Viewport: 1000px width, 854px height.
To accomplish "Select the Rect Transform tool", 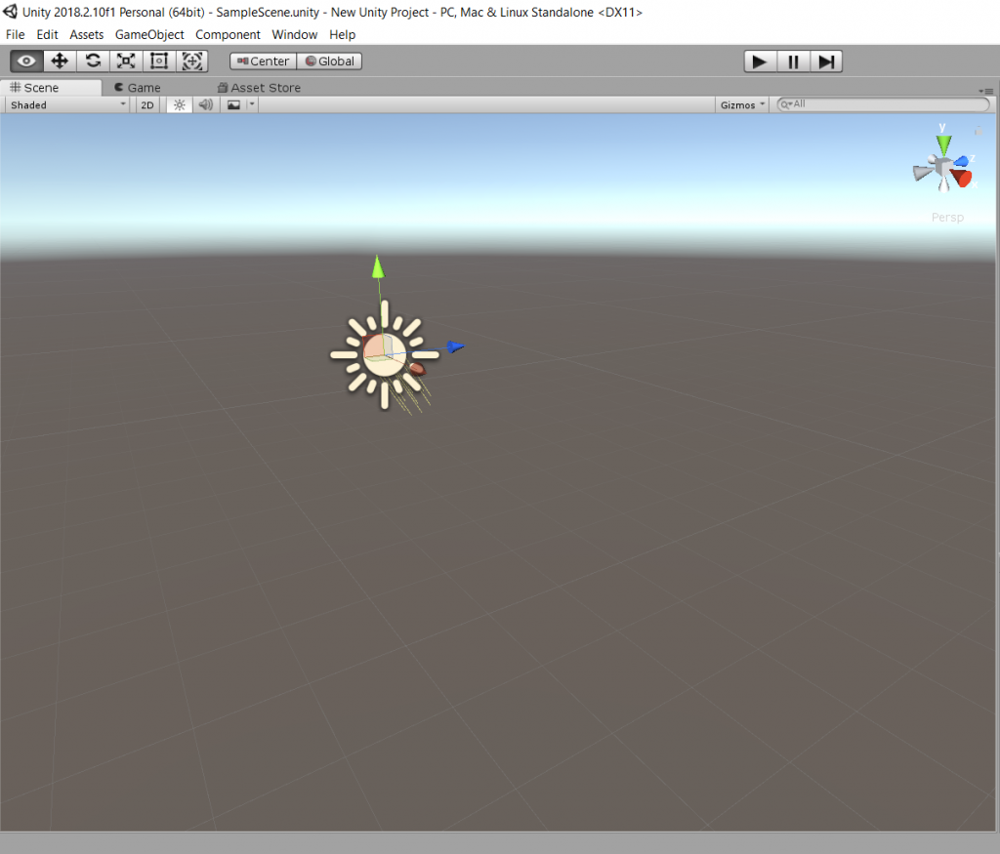I will (x=159, y=61).
